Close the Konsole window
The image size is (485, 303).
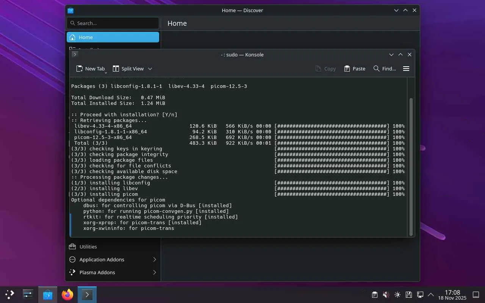pyautogui.click(x=410, y=55)
